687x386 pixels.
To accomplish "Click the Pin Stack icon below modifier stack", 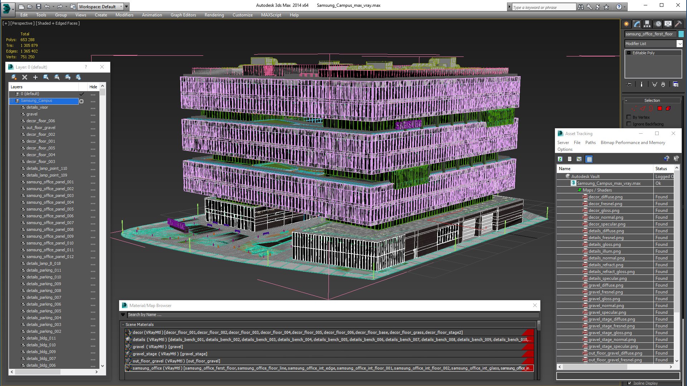I will [x=629, y=84].
